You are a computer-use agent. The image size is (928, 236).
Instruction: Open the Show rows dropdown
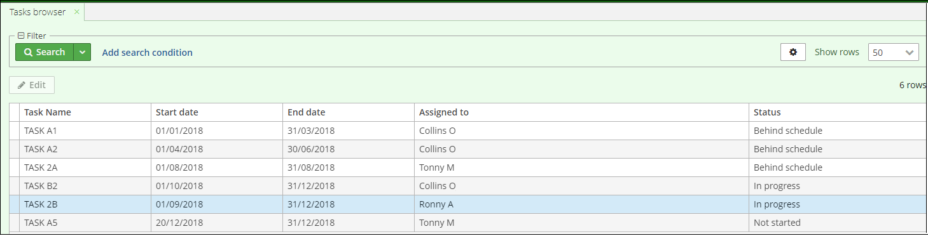pos(894,53)
